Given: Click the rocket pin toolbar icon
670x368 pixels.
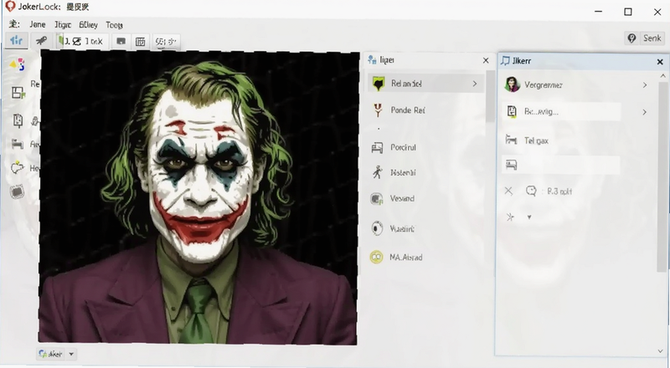Looking at the screenshot, I should coord(41,41).
